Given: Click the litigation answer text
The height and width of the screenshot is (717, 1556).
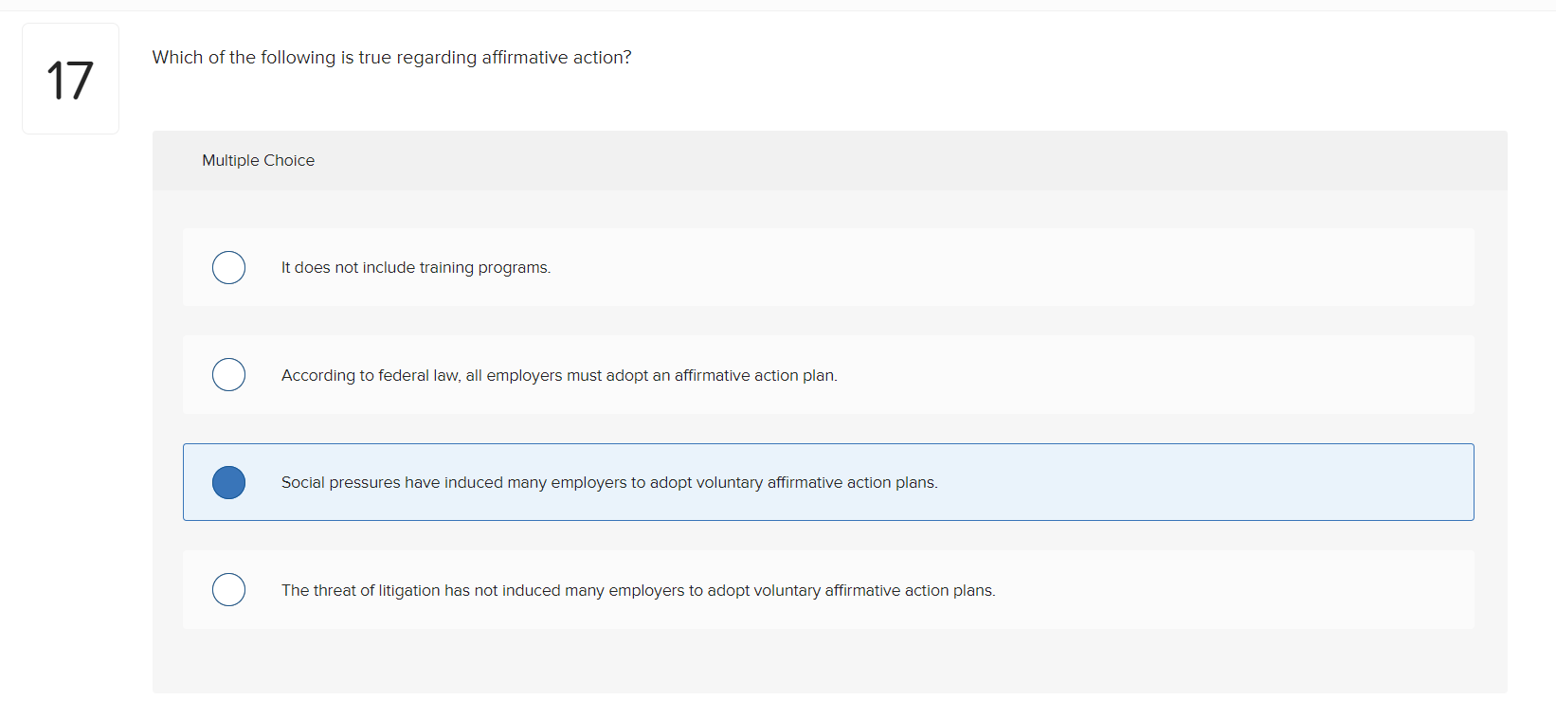Looking at the screenshot, I should pyautogui.click(x=638, y=589).
